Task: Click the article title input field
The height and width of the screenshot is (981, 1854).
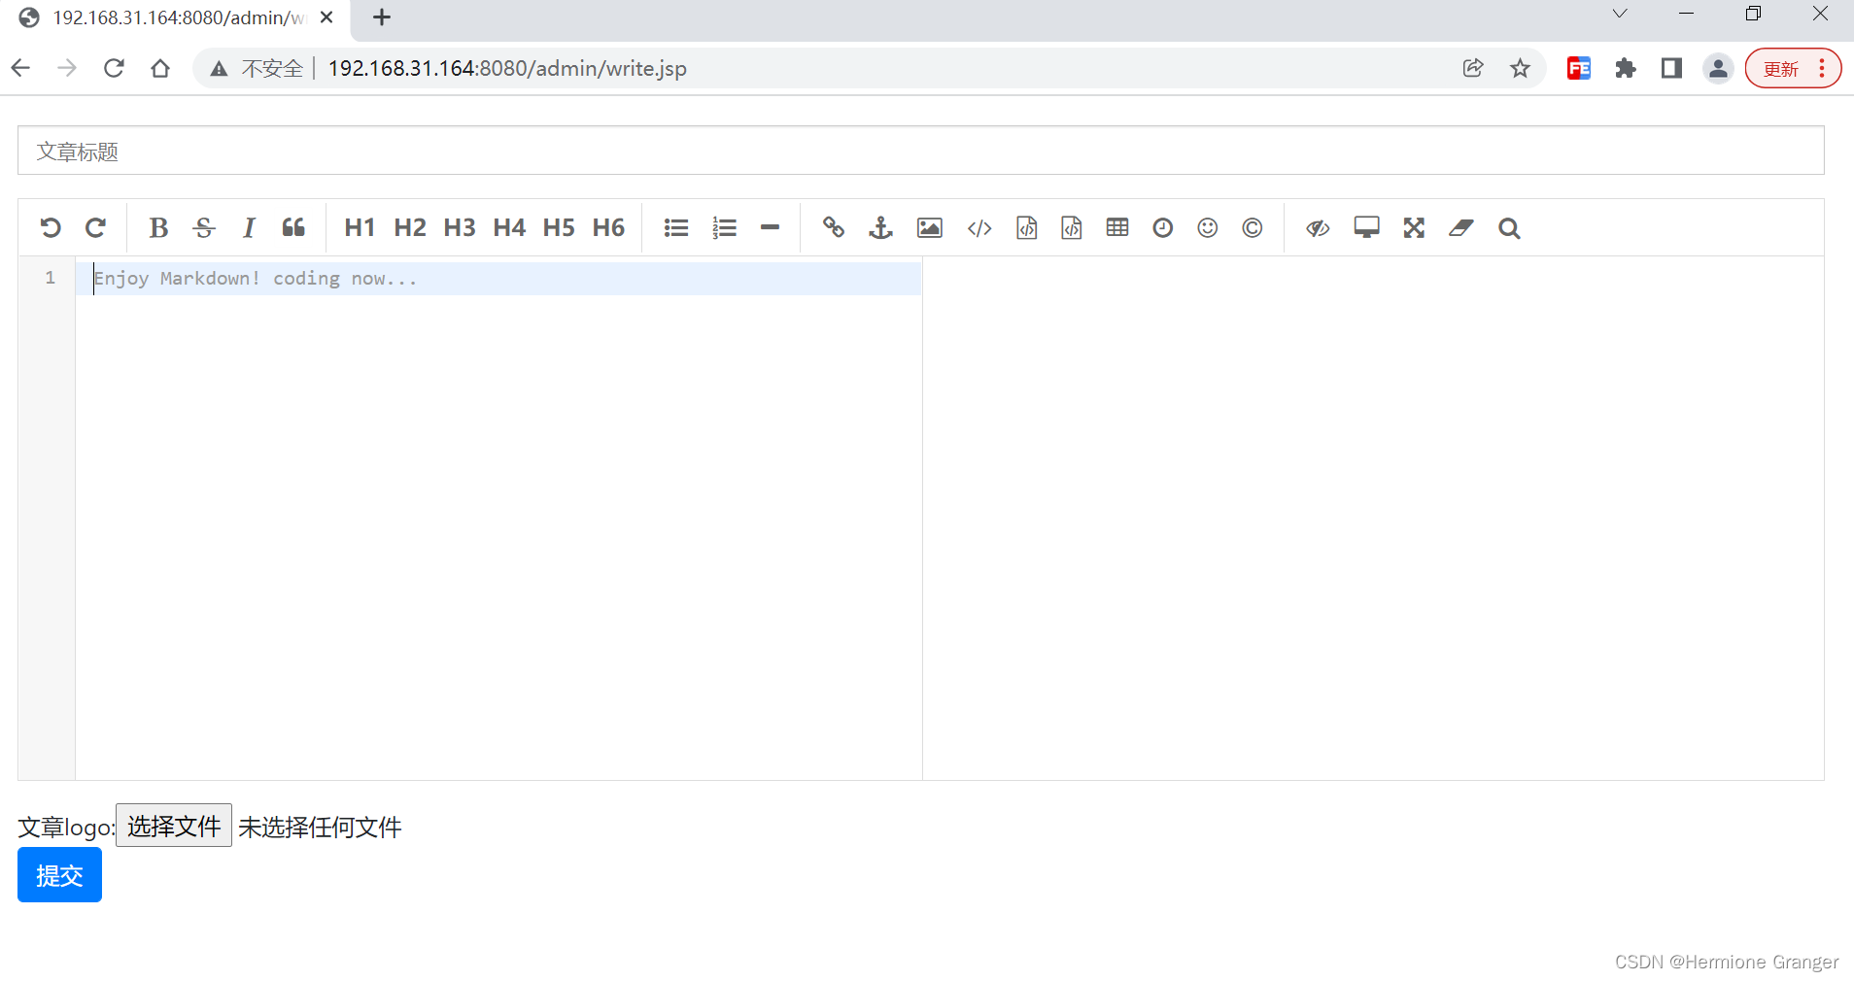Action: tap(920, 151)
